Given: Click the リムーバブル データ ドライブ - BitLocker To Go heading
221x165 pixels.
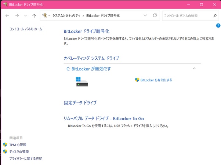Looking at the screenshot, I should pyautogui.click(x=104, y=118).
